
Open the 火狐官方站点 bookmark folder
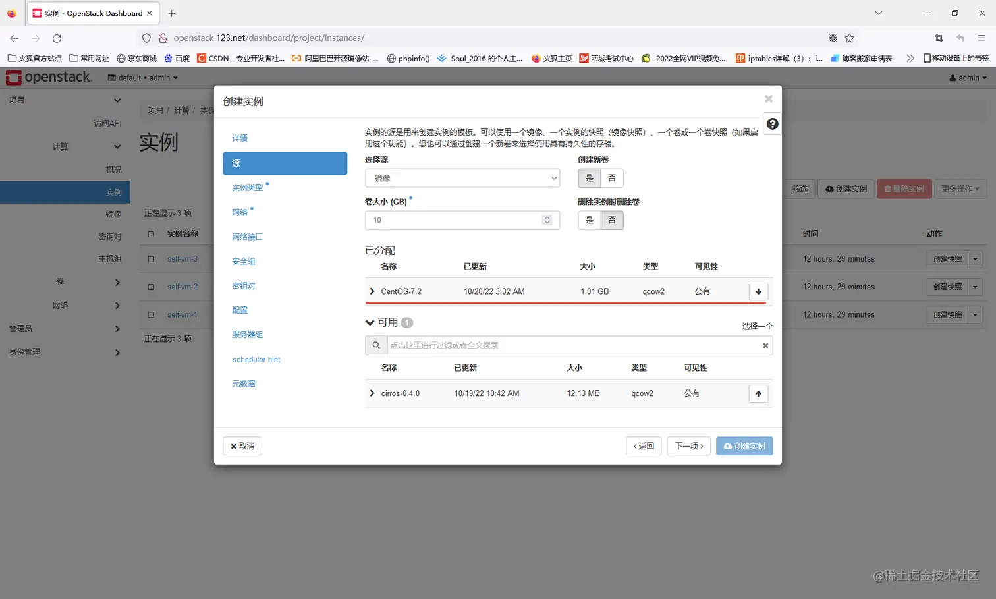(34, 58)
